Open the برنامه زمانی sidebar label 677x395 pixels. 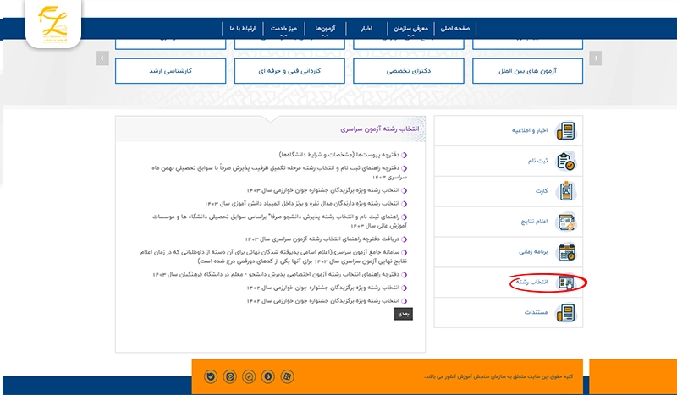coord(533,252)
